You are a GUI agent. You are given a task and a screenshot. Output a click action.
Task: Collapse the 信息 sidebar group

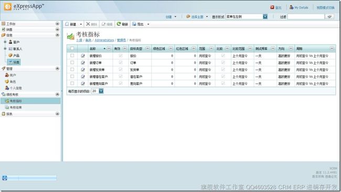[57, 35]
